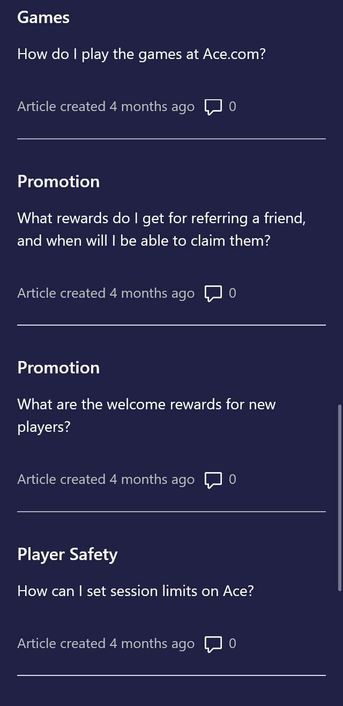Image resolution: width=343 pixels, height=706 pixels.
Task: Open "How do I play the games at Ace.com?"
Action: click(x=141, y=54)
